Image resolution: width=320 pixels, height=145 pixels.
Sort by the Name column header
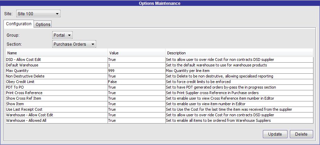click(57, 53)
